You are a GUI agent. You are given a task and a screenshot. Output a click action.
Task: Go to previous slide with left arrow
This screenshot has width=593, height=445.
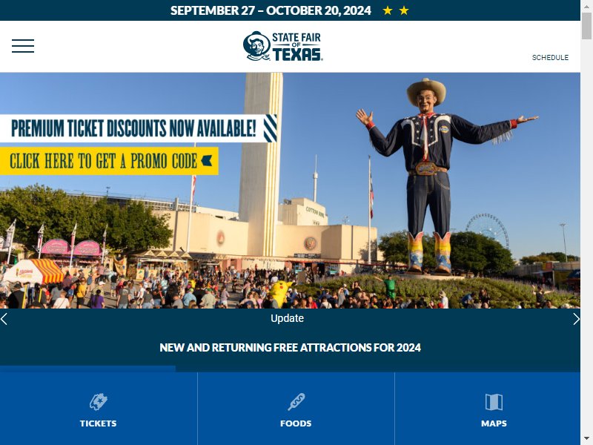pos(4,319)
